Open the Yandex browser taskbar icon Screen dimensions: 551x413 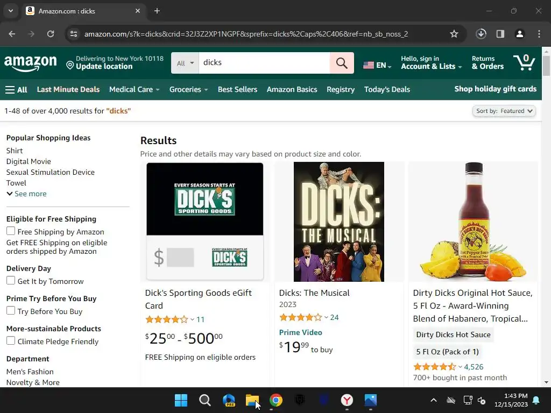click(347, 400)
